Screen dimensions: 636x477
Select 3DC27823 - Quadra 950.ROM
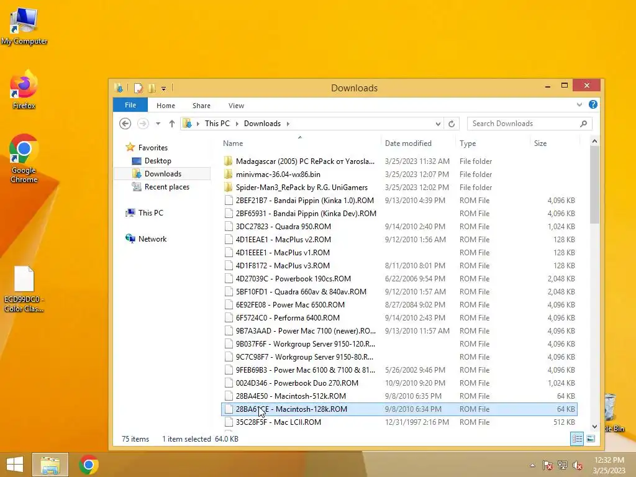pyautogui.click(x=399, y=226)
